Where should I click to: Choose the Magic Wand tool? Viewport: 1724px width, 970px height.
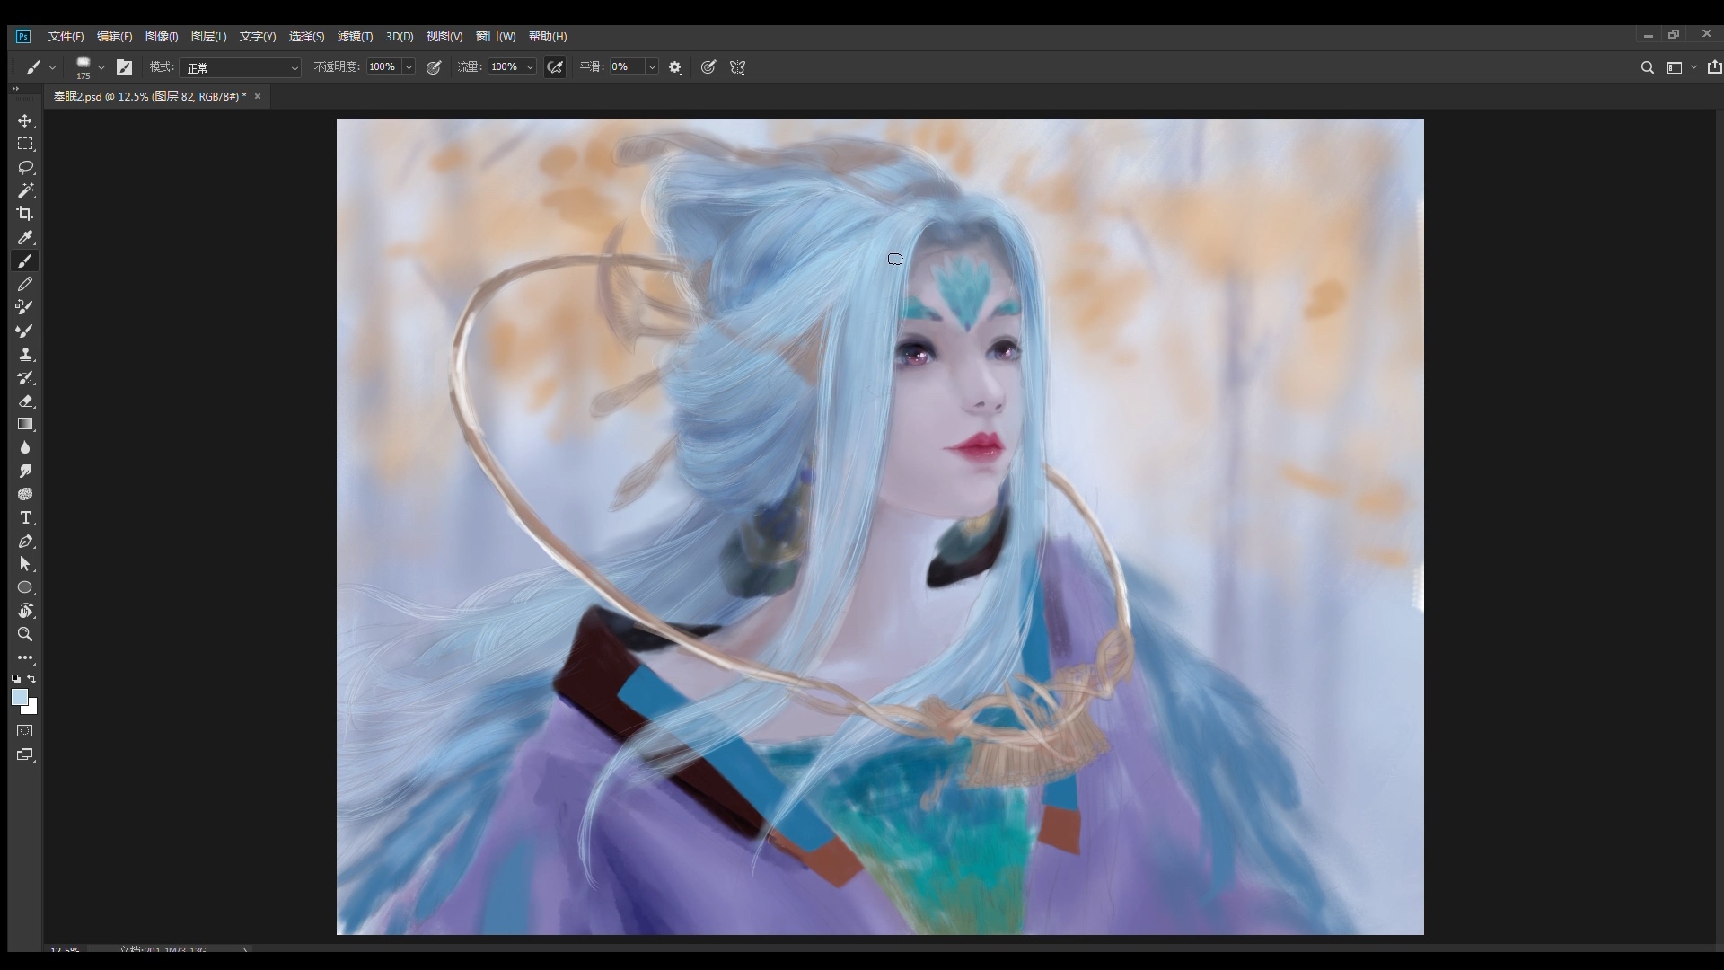point(25,190)
